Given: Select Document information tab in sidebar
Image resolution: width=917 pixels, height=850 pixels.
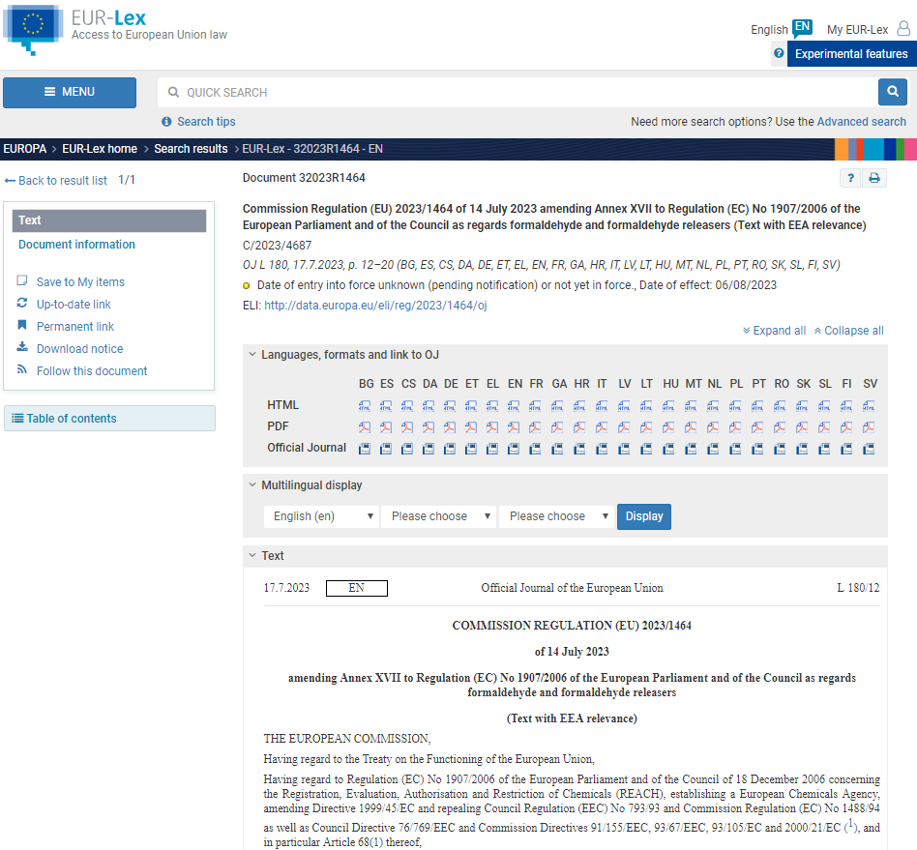Looking at the screenshot, I should coord(76,245).
